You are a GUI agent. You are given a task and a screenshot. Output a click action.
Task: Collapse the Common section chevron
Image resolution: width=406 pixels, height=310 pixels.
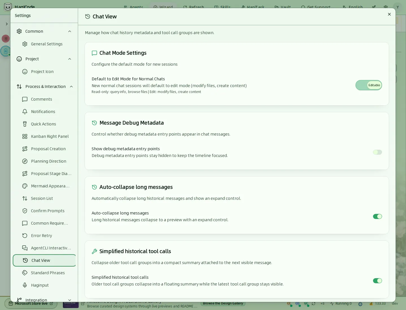point(70,31)
